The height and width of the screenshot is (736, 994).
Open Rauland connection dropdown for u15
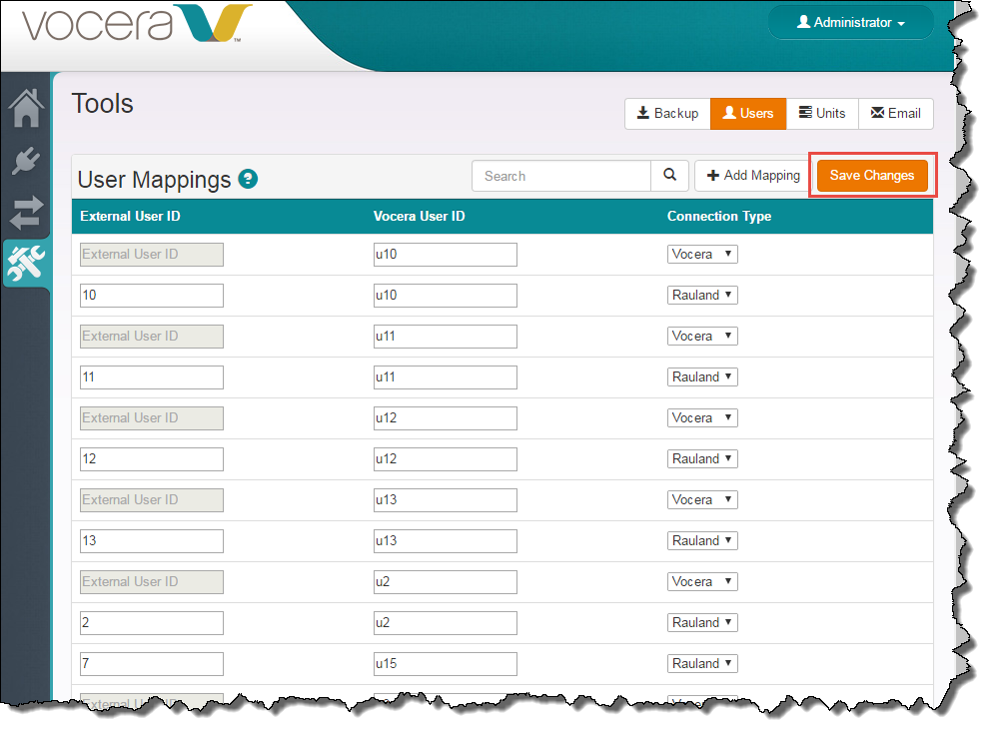(x=702, y=664)
